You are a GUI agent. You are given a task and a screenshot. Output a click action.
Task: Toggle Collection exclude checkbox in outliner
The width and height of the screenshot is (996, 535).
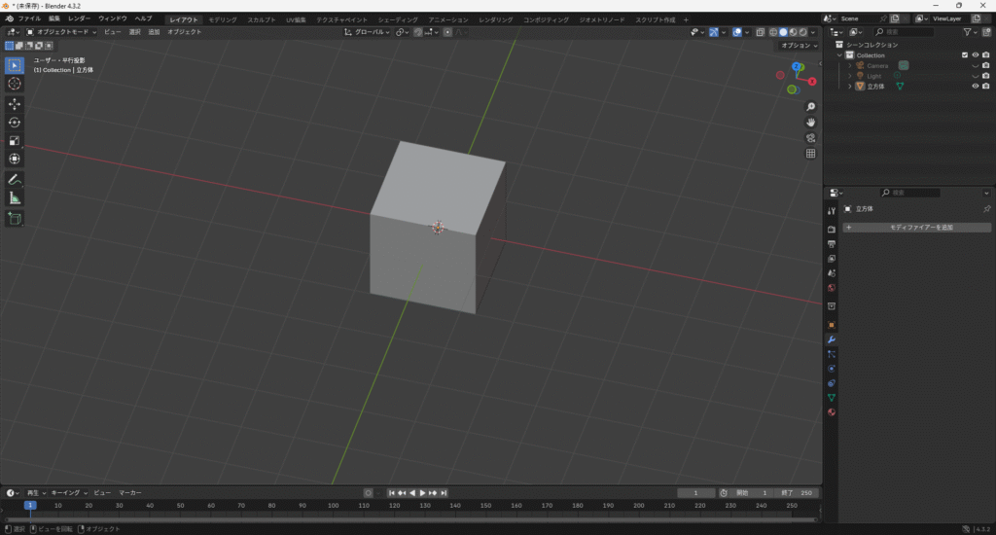[x=965, y=55]
